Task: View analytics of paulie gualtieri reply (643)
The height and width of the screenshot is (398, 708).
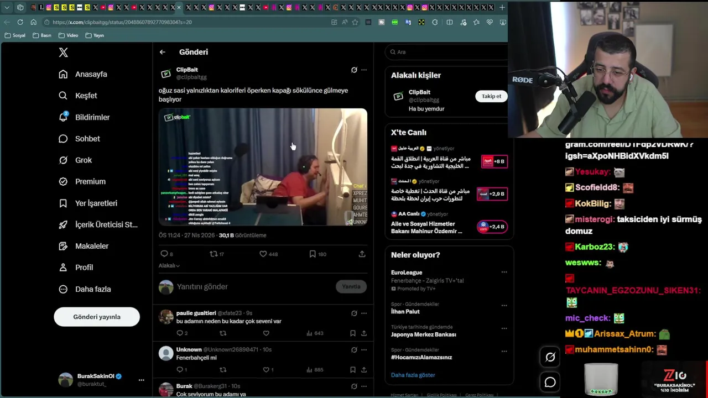Action: point(315,333)
